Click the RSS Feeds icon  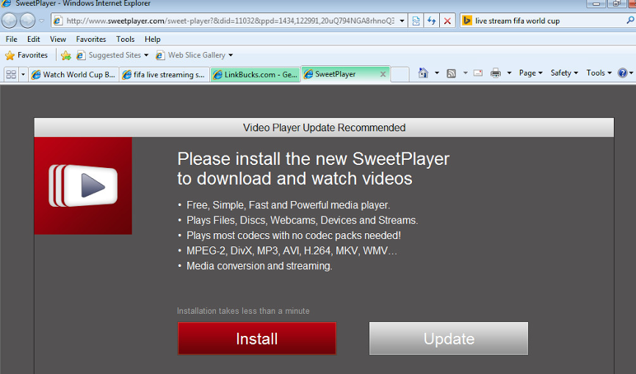(x=451, y=73)
